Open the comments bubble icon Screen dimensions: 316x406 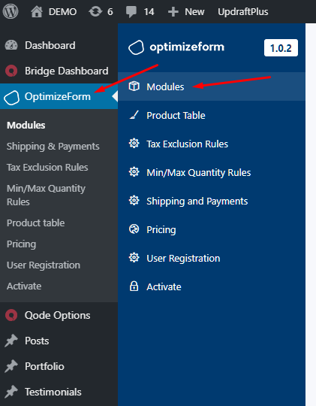(131, 12)
